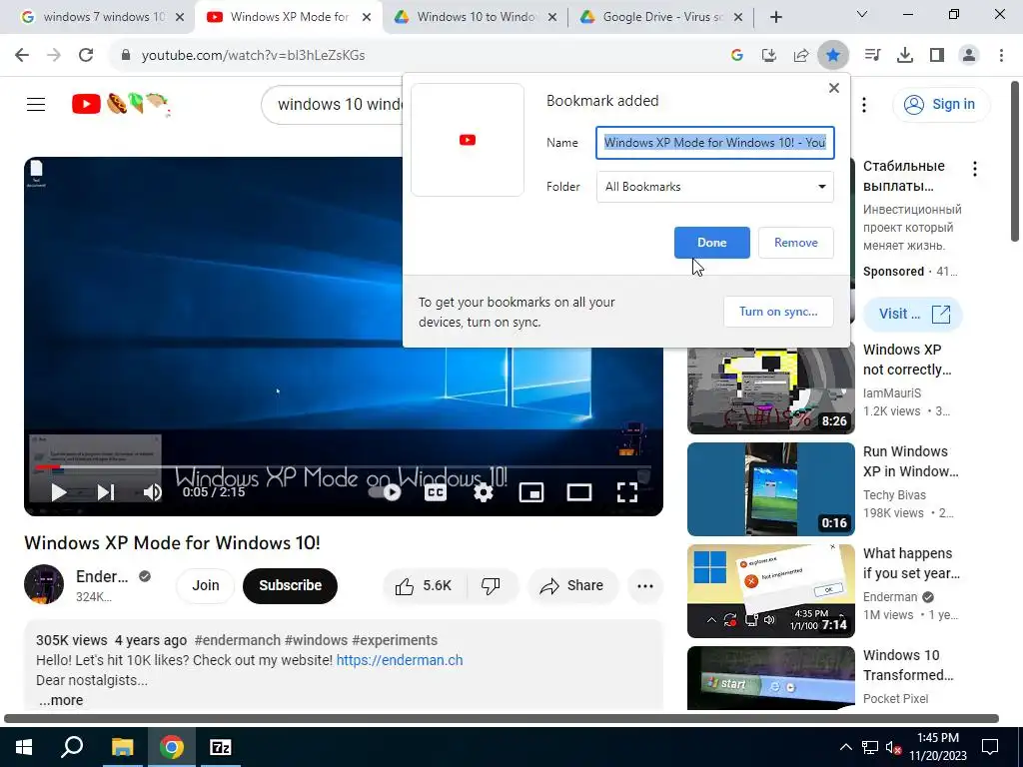Screen dimensions: 1023x767
Task: Click Done in bookmark dialog
Action: tap(711, 243)
